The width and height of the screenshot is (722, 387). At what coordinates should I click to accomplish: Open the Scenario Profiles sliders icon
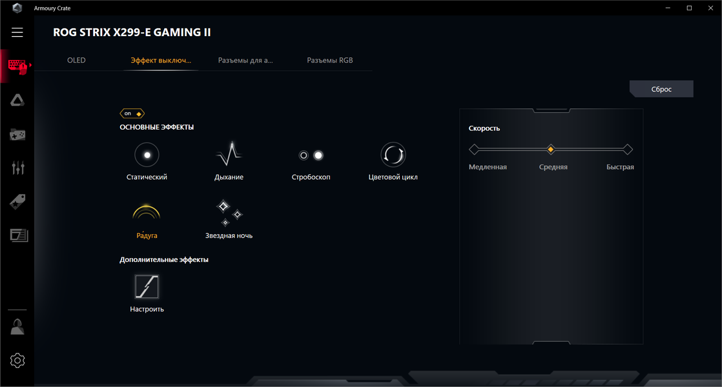pyautogui.click(x=18, y=168)
